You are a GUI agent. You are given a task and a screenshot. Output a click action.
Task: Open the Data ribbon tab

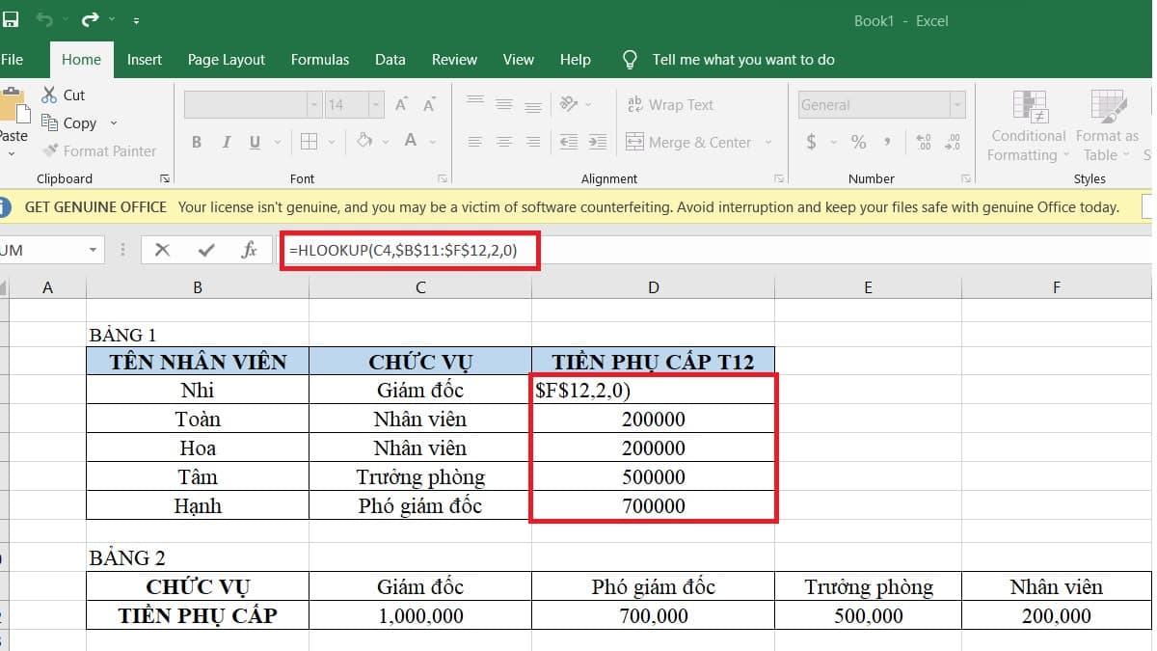click(390, 60)
